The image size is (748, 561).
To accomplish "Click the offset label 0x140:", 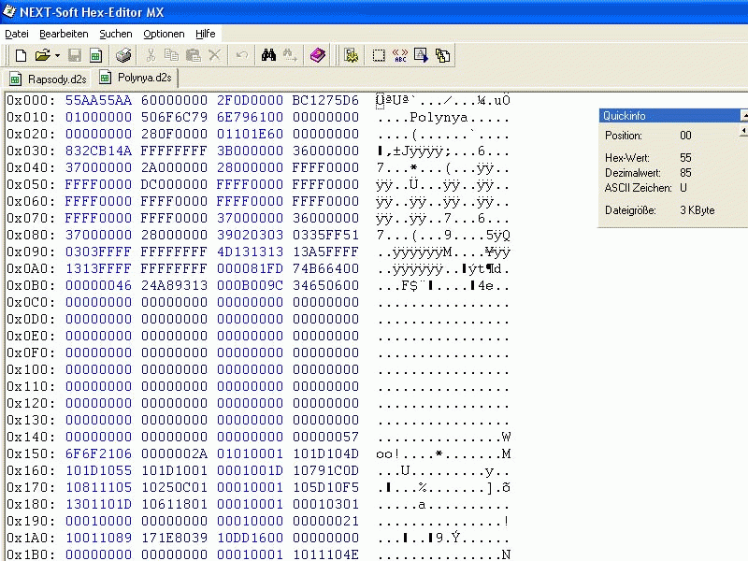I will click(x=31, y=437).
